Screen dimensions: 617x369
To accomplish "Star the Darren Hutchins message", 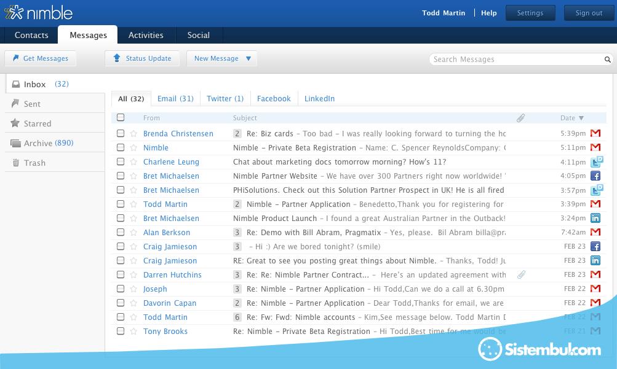I will tap(133, 275).
